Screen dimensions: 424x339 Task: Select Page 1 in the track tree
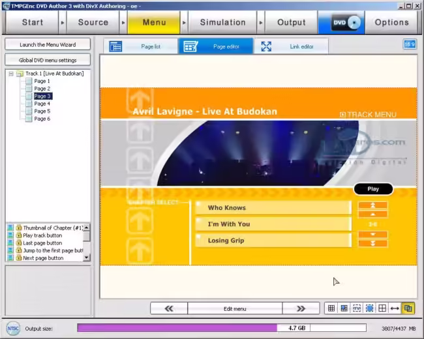click(42, 81)
